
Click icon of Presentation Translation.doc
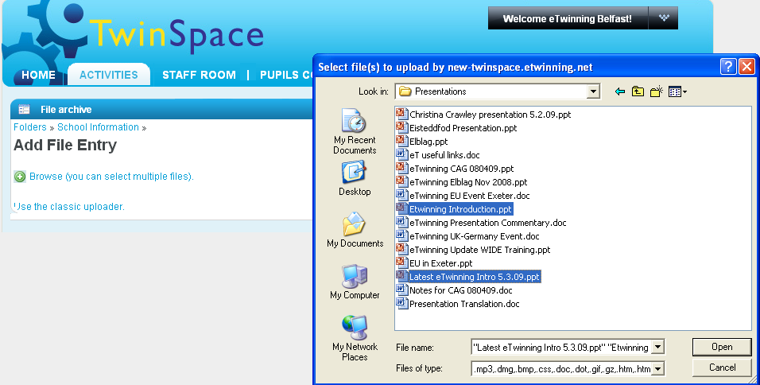tap(401, 304)
